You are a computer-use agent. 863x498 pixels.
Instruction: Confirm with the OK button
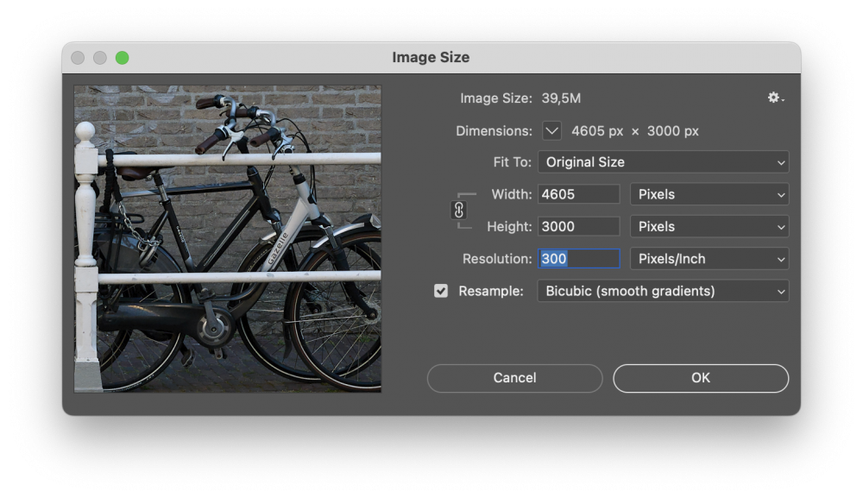(701, 378)
